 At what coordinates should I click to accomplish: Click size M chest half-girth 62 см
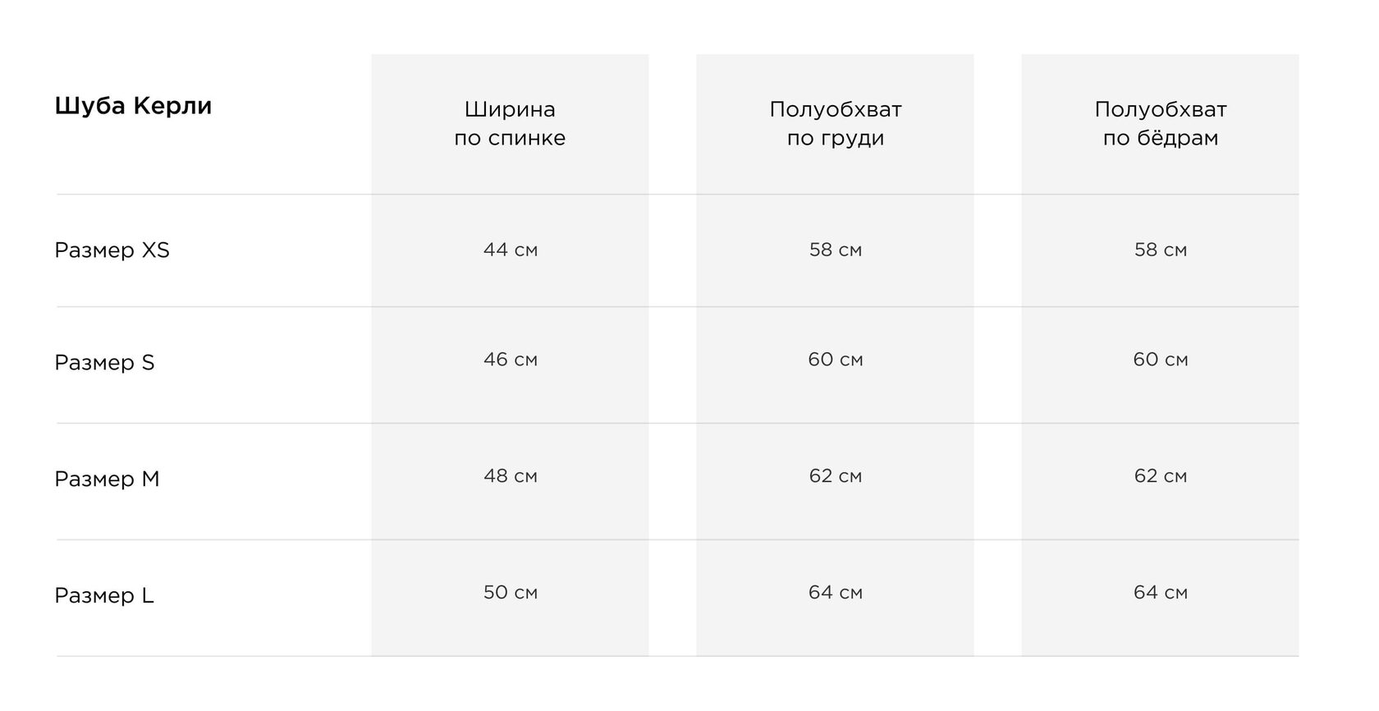coord(835,476)
